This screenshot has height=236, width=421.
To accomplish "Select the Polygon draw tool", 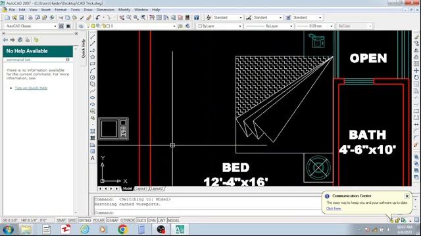I will (93, 57).
